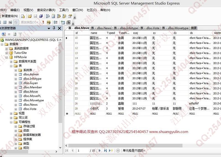
Task: Go to previous record navigation icon
Action: tap(73, 151)
